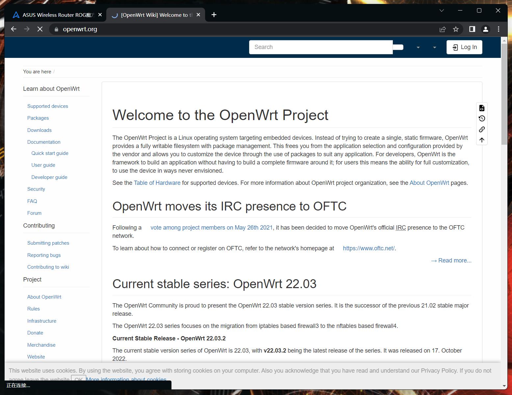Click the Log In button
512x395 pixels.
464,47
